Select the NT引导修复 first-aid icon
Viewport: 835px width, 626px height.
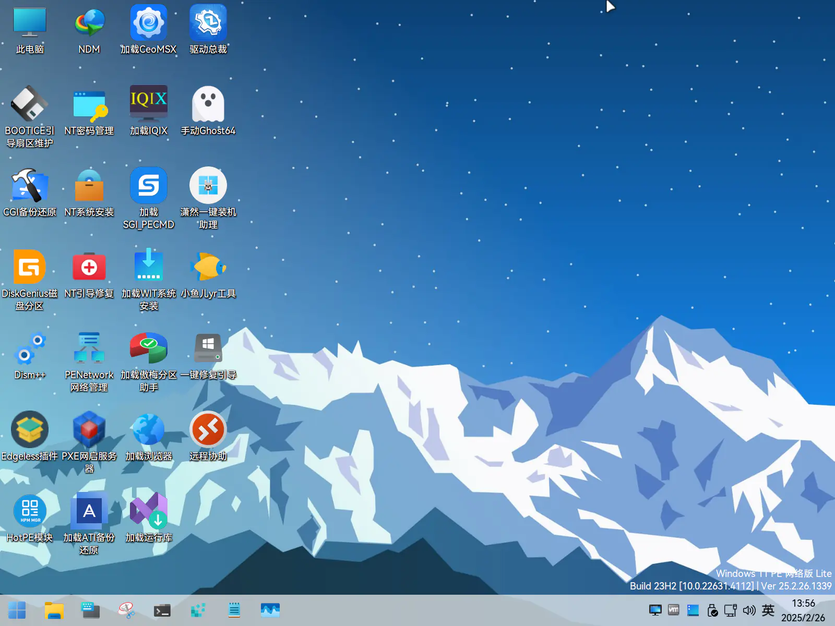click(89, 267)
